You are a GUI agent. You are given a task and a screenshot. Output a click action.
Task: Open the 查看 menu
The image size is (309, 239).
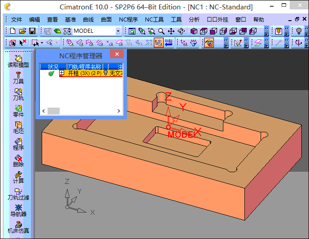point(52,20)
